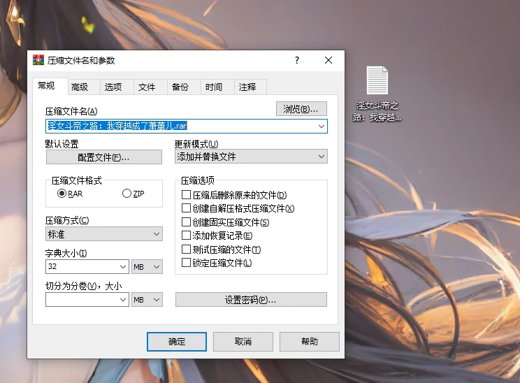Enable 压缩后删除原来的文件 checkbox
The height and width of the screenshot is (383, 520).
click(186, 195)
